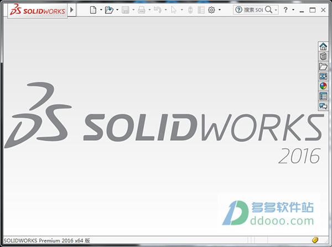Click 'SOLIDWORKS Premium 2016 x64' status text
The image size is (332, 247).
click(43, 241)
